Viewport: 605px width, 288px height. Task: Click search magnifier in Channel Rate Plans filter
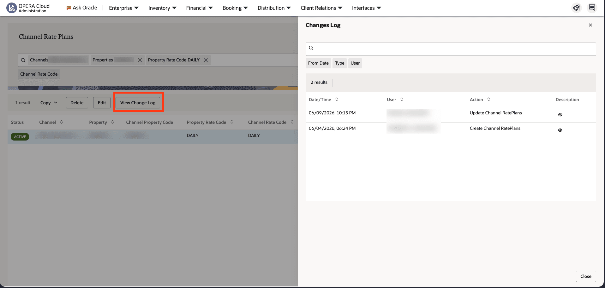(x=23, y=60)
